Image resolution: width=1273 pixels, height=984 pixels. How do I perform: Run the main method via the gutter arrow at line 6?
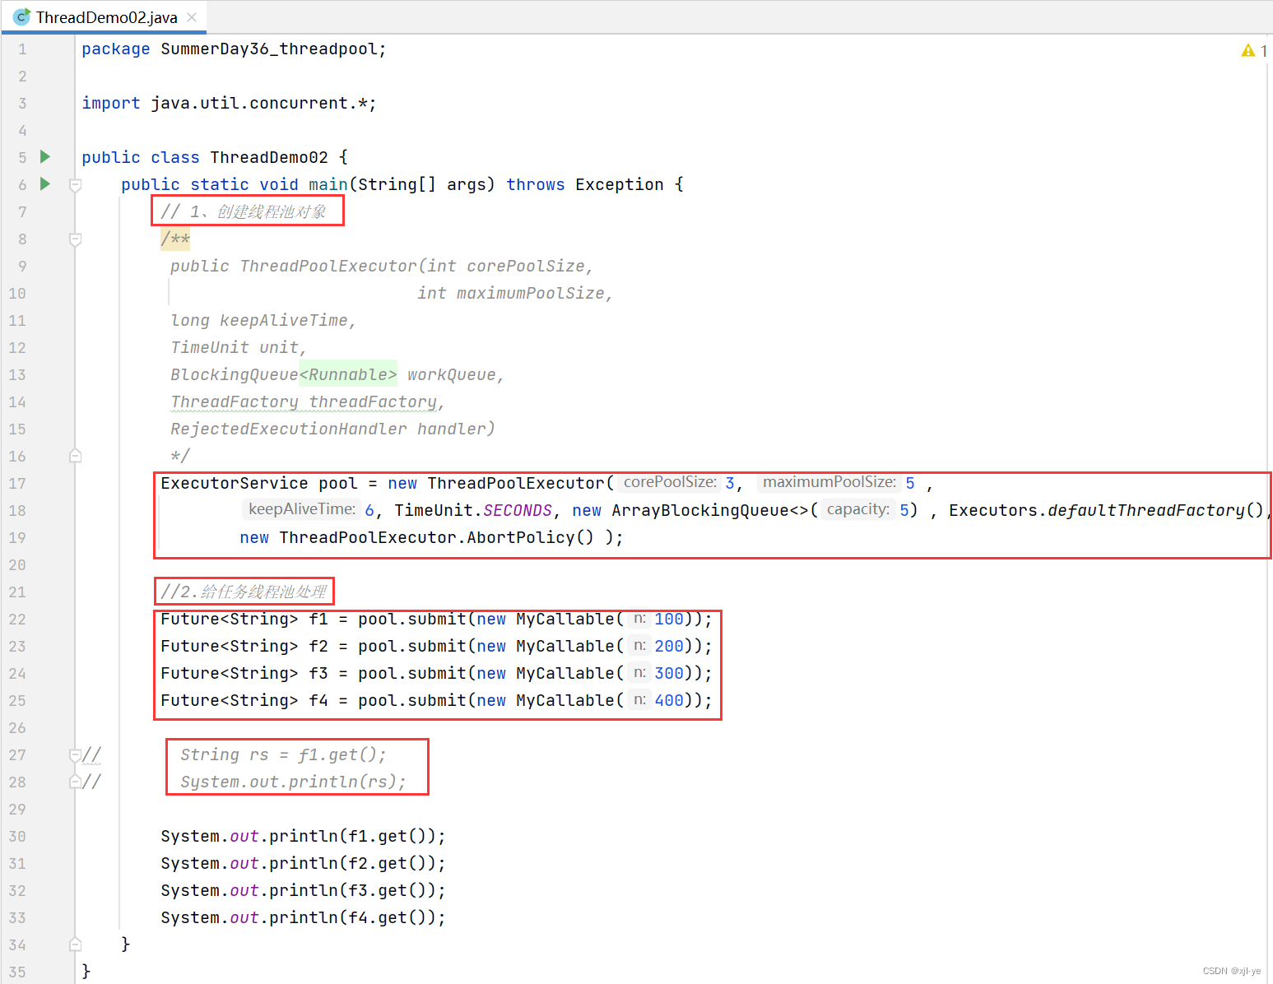[x=45, y=184]
